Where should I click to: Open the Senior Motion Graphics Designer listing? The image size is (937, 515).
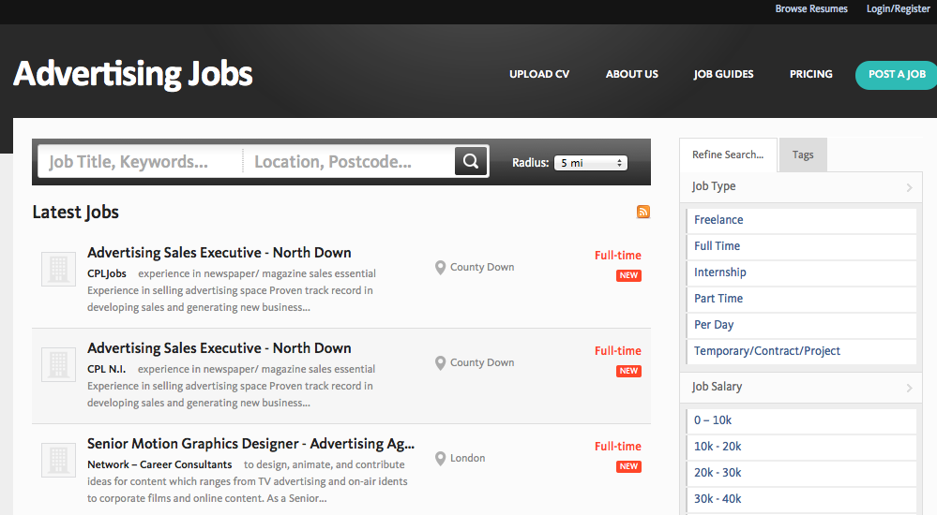pos(251,444)
